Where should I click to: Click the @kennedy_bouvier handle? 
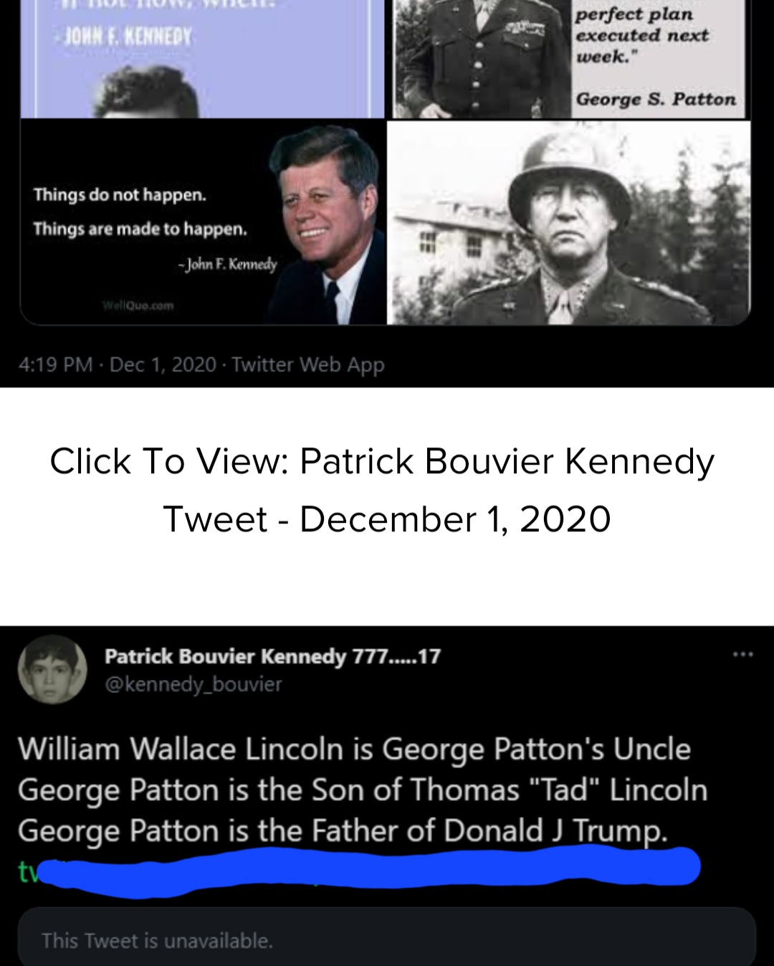click(193, 684)
